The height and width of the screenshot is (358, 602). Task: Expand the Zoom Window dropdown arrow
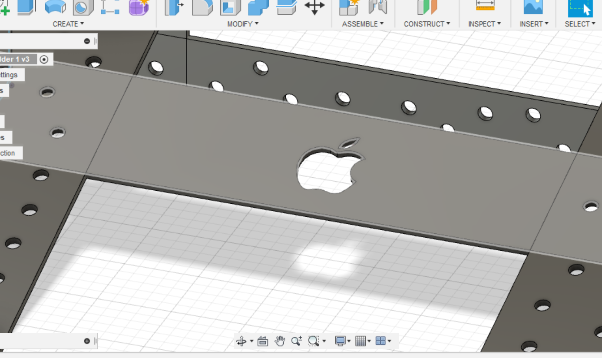pyautogui.click(x=324, y=341)
